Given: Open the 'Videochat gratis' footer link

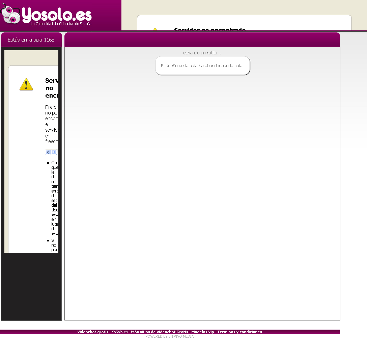Looking at the screenshot, I should [93, 332].
